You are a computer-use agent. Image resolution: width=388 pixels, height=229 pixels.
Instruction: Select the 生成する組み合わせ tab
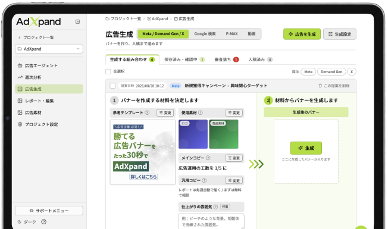point(132,59)
